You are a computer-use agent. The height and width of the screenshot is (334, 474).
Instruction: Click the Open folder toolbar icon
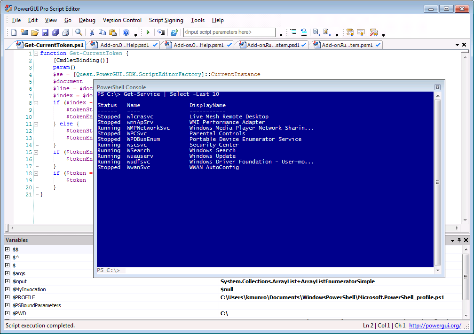34,32
